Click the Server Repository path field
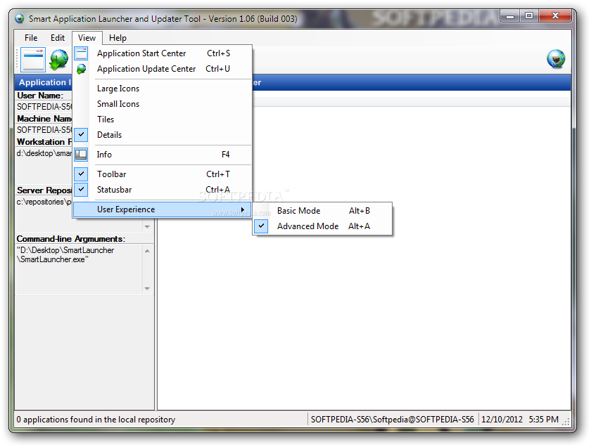This screenshot has width=591, height=447. click(44, 202)
